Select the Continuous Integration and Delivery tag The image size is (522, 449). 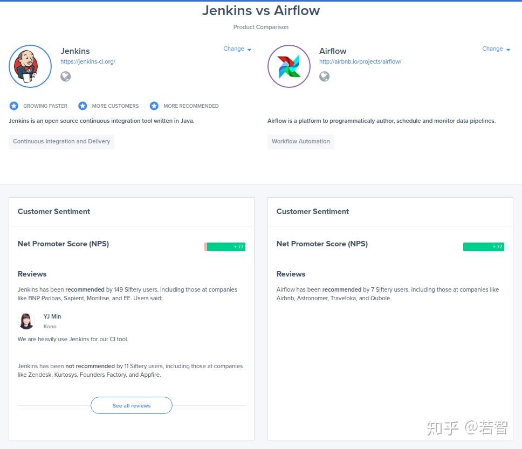(61, 141)
